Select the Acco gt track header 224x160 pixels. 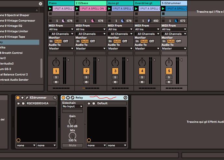tap(120, 3)
